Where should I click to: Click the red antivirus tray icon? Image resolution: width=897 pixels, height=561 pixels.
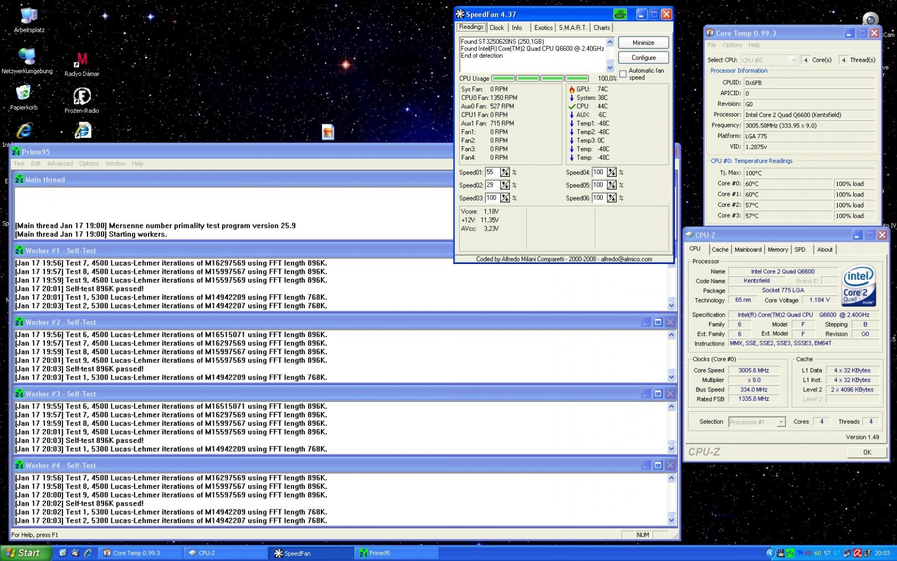point(857,553)
